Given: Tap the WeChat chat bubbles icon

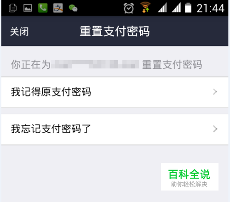Looking at the screenshot, I should coord(73,8).
